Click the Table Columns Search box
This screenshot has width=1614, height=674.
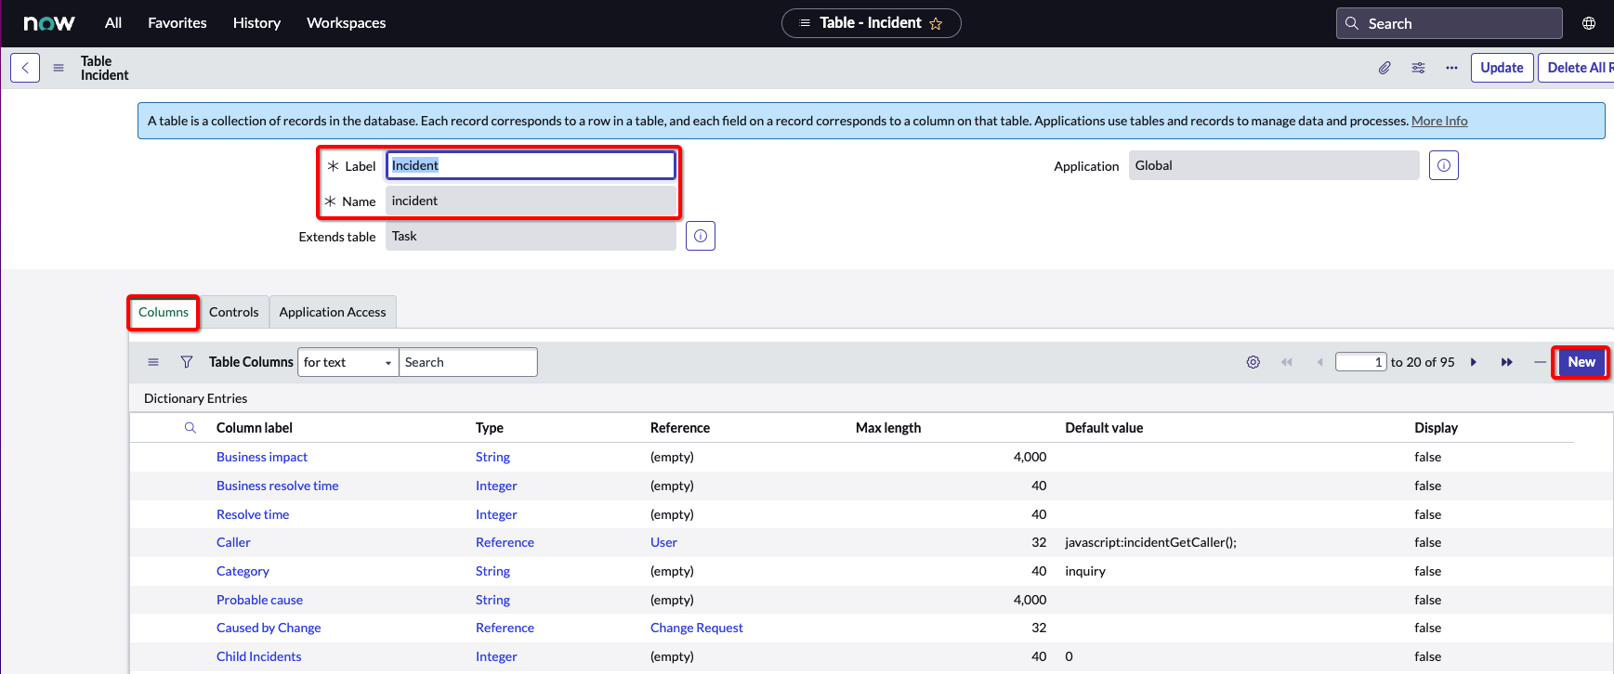click(468, 362)
